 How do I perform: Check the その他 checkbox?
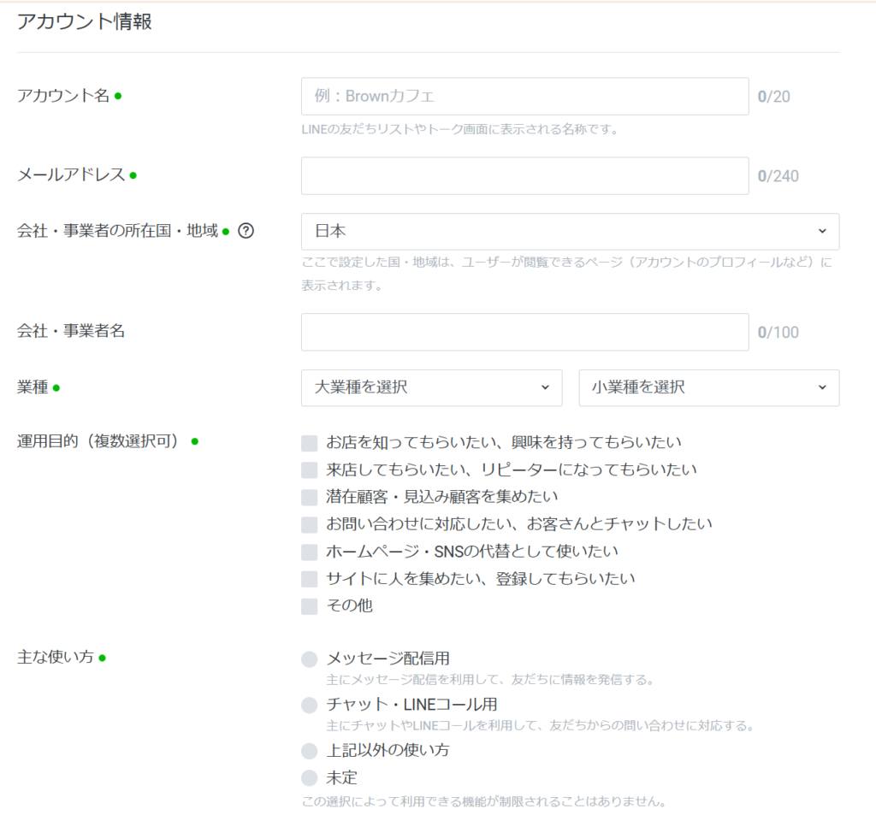coord(310,606)
